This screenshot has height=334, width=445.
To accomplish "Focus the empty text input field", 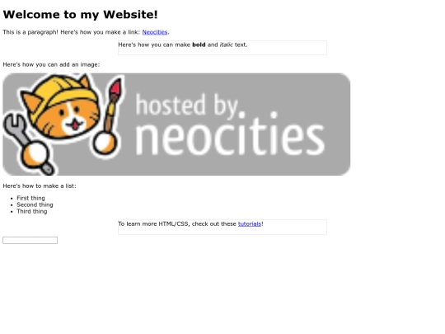I will 30,240.
